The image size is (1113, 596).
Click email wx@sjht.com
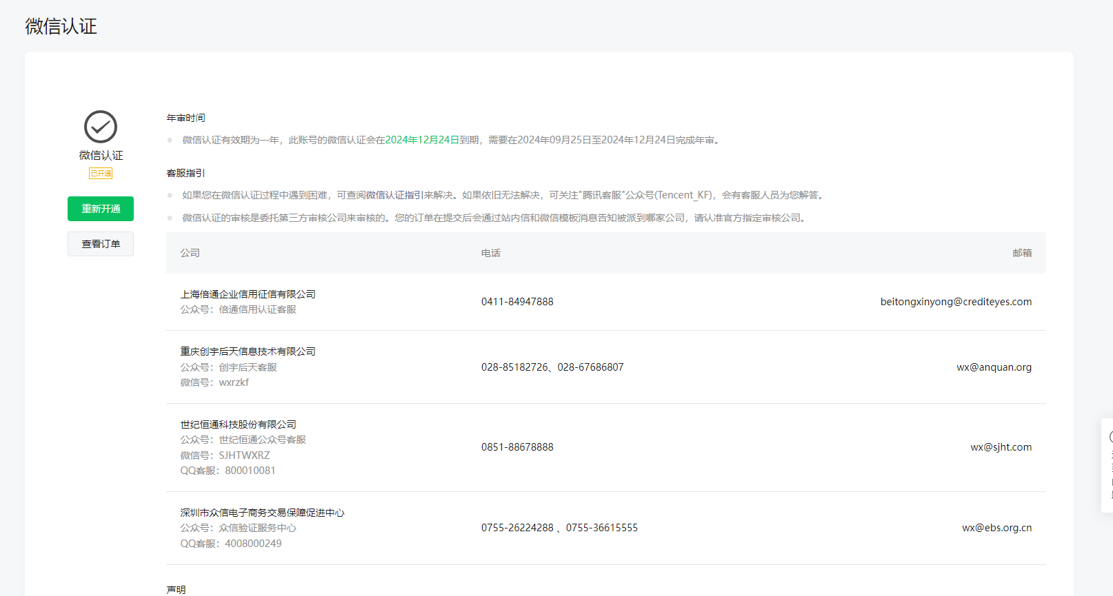coord(1001,447)
